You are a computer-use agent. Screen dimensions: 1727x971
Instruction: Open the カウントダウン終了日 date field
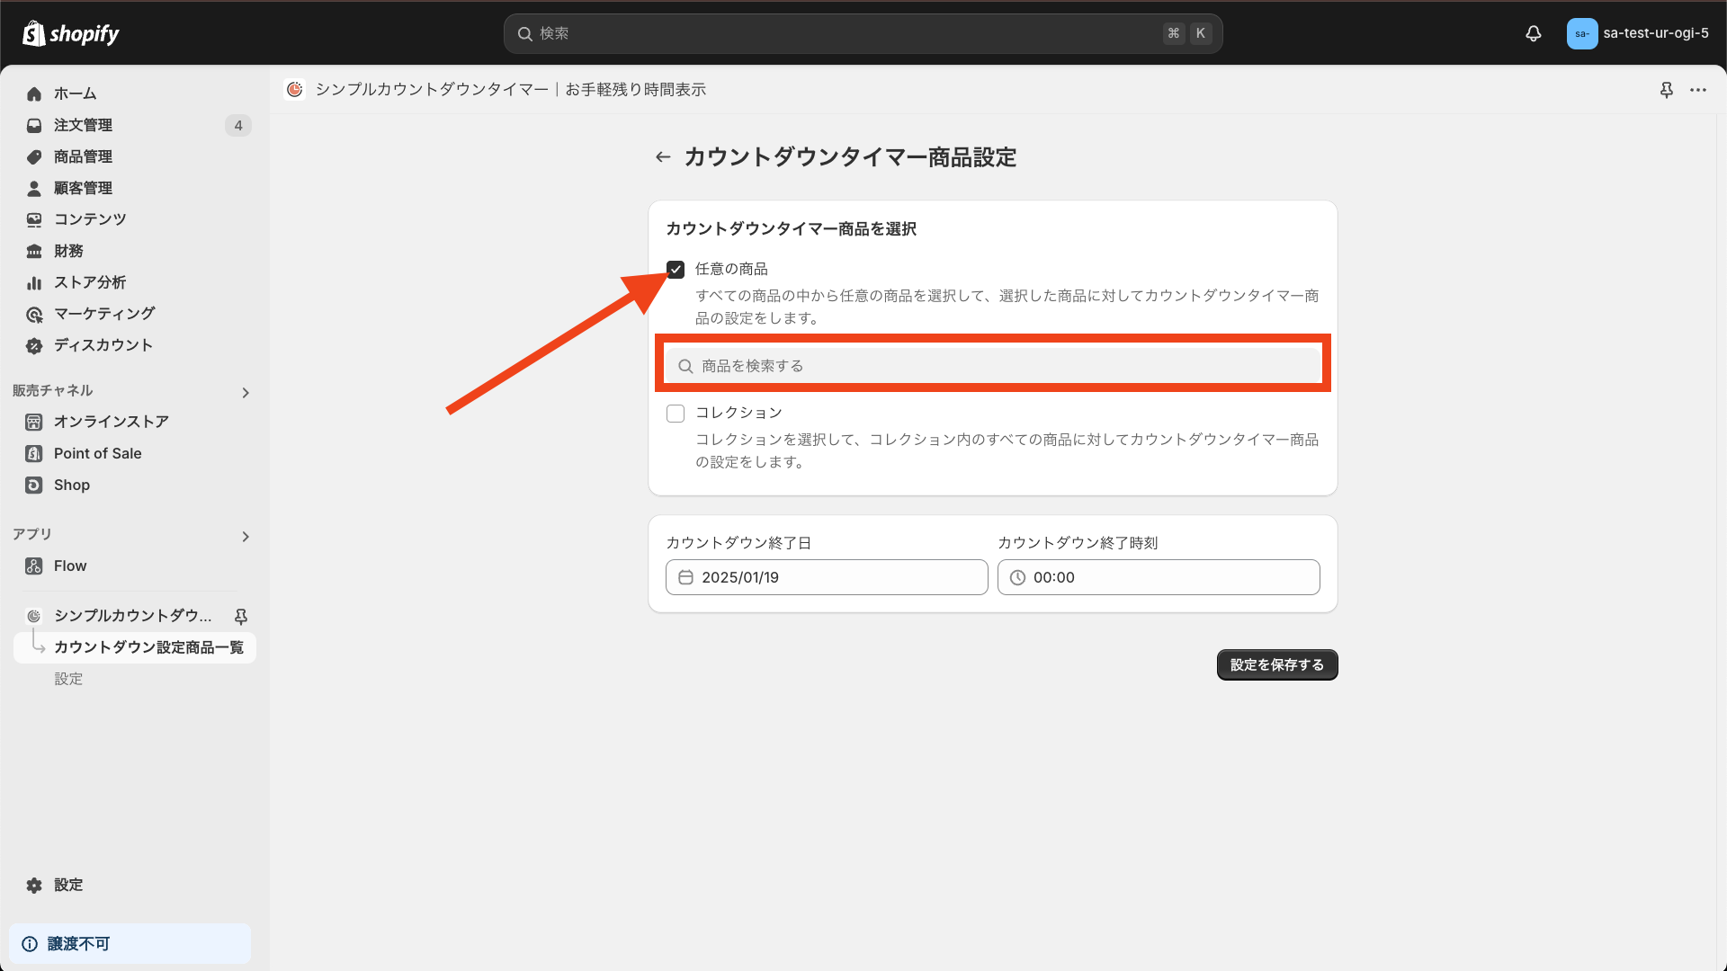tap(827, 577)
